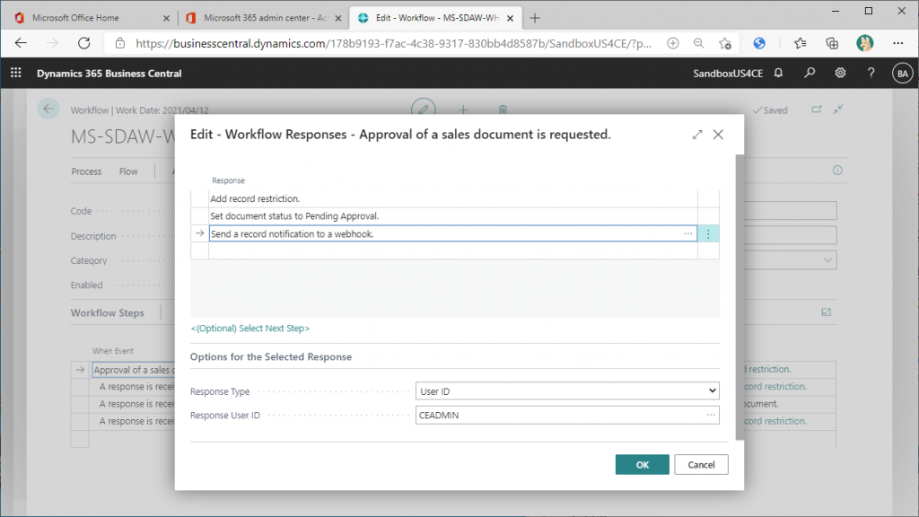The width and height of the screenshot is (919, 517).
Task: Open the Flow menu
Action: (x=128, y=171)
